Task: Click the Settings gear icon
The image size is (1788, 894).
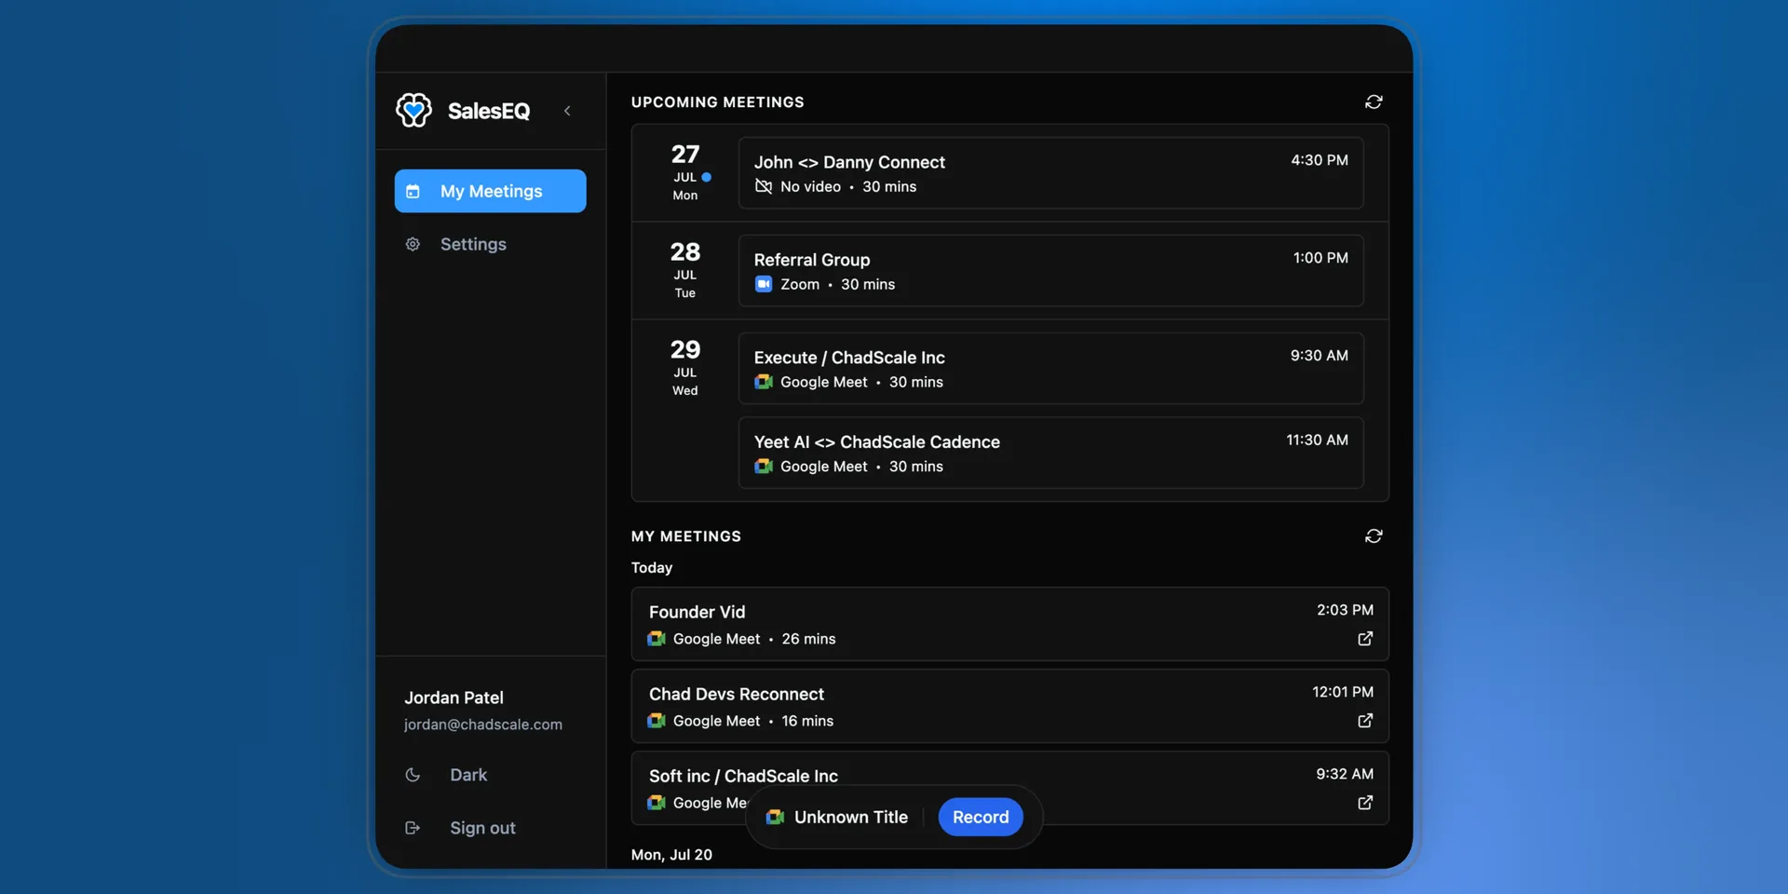Action: (413, 244)
